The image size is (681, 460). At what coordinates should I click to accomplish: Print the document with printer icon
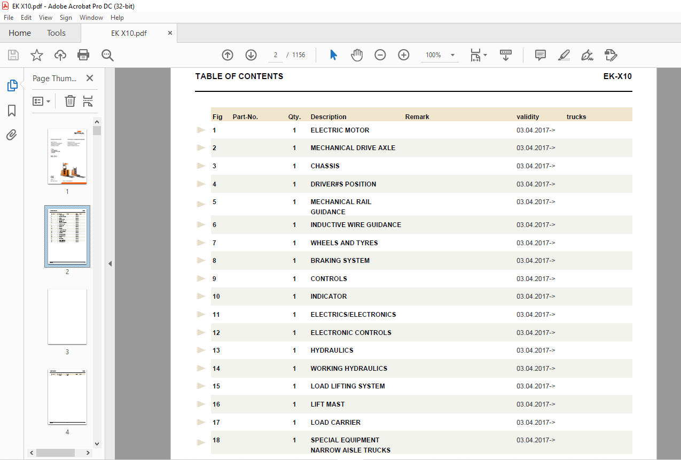[83, 55]
